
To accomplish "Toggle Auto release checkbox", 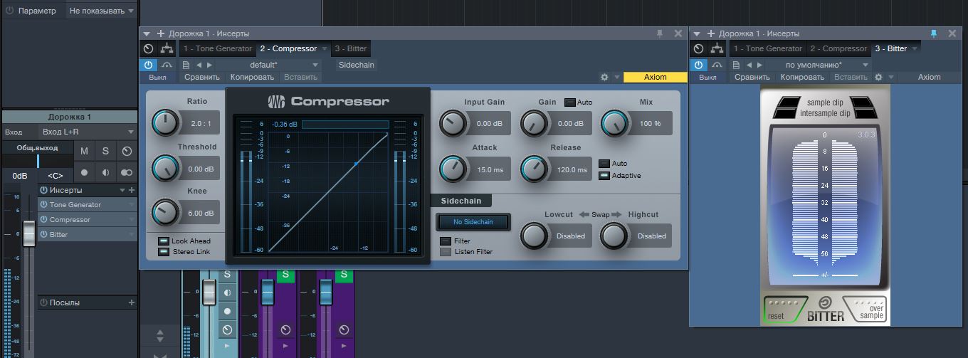I will (604, 164).
